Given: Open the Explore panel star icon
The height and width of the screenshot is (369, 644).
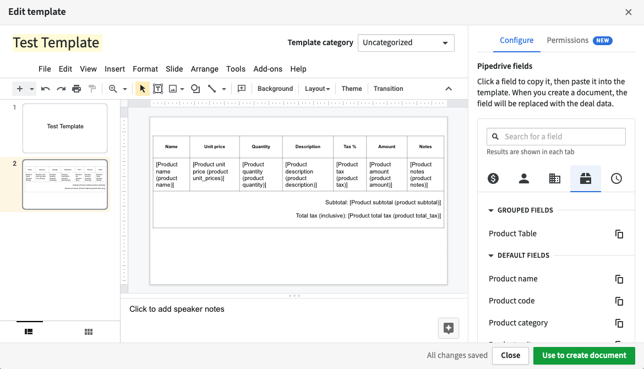Looking at the screenshot, I should coord(448,328).
